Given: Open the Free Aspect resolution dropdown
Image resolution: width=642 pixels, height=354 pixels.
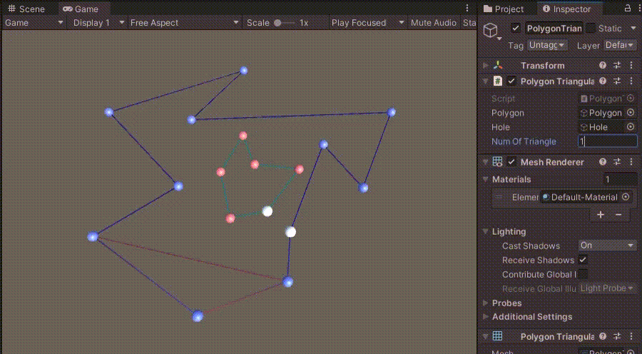Looking at the screenshot, I should pos(184,23).
